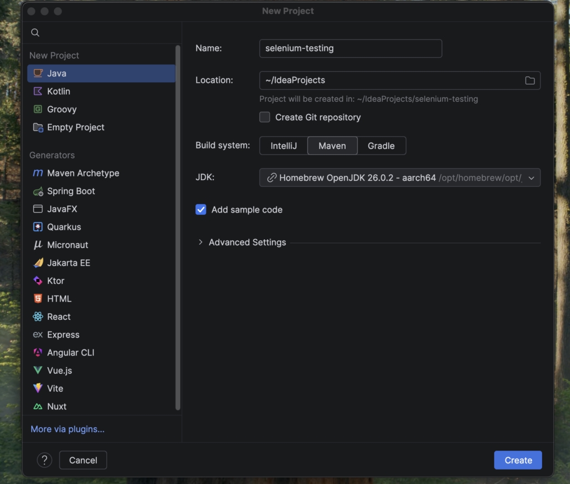Choose the Micronaut mu icon

38,245
